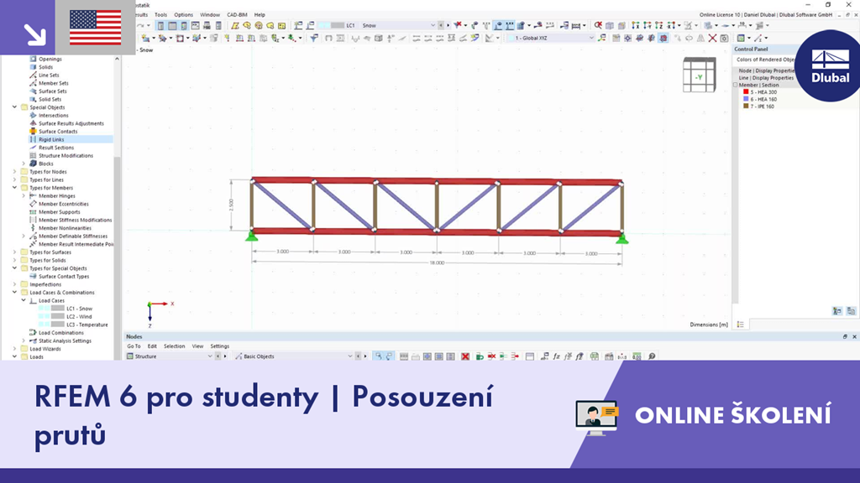This screenshot has width=860, height=483.
Task: Open the Settings menu in the Nodes panel
Action: tap(219, 346)
